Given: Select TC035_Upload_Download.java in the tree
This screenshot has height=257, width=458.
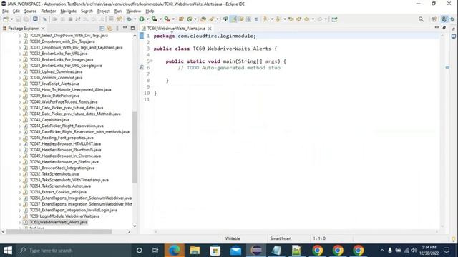Looking at the screenshot, I should point(56,71).
